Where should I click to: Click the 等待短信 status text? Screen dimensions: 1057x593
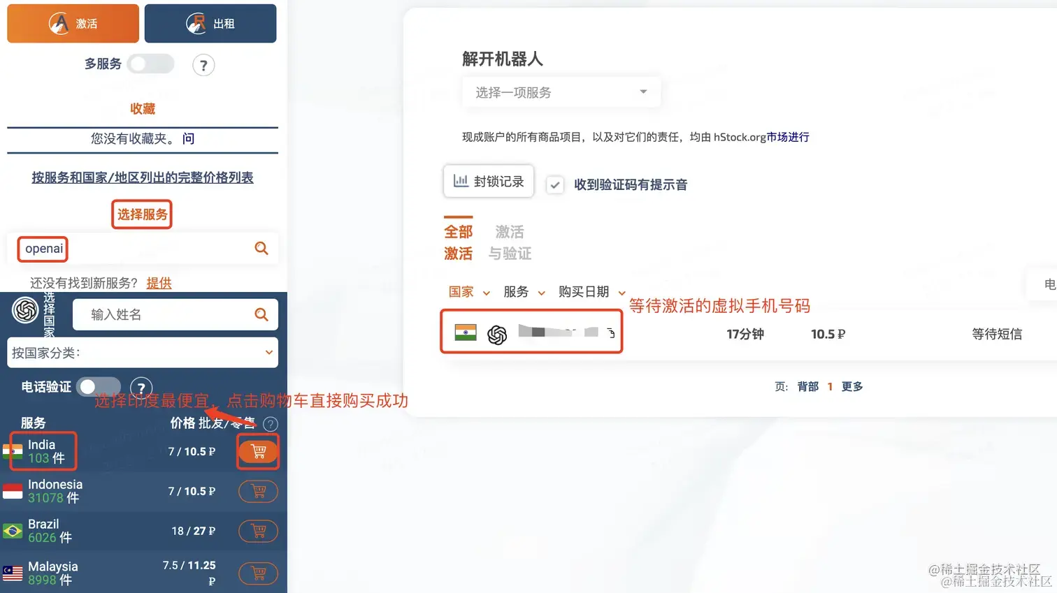click(x=997, y=334)
